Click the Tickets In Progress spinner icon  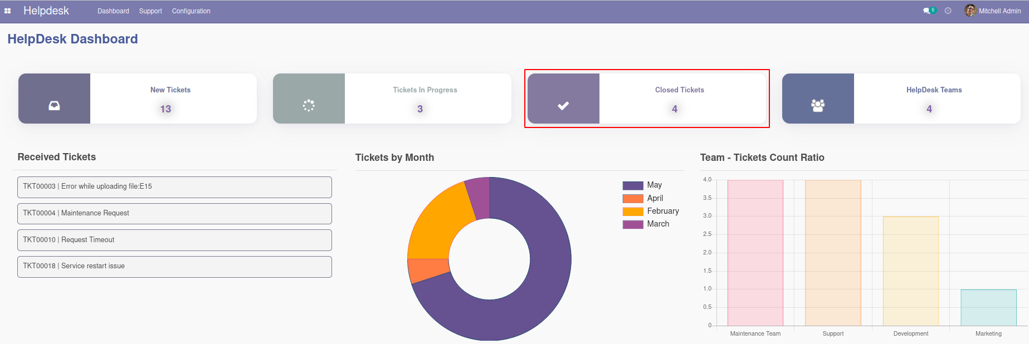pos(309,106)
